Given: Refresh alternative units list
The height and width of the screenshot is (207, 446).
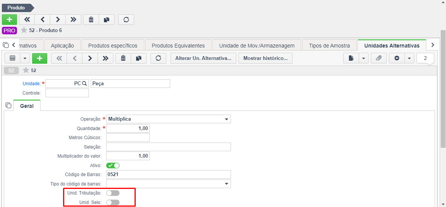Looking at the screenshot, I should pyautogui.click(x=158, y=58).
